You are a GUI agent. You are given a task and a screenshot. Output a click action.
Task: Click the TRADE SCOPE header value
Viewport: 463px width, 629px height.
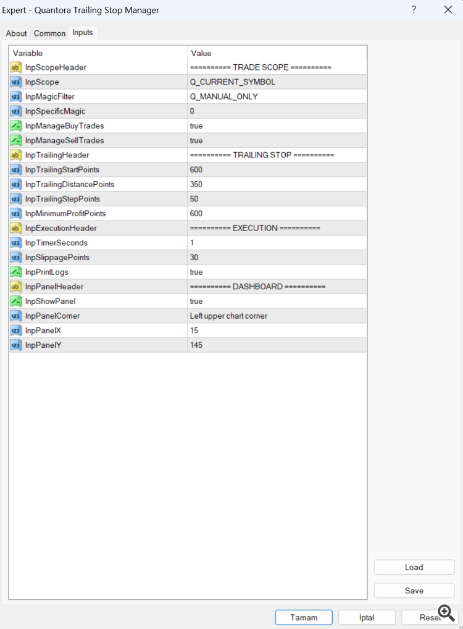click(277, 67)
